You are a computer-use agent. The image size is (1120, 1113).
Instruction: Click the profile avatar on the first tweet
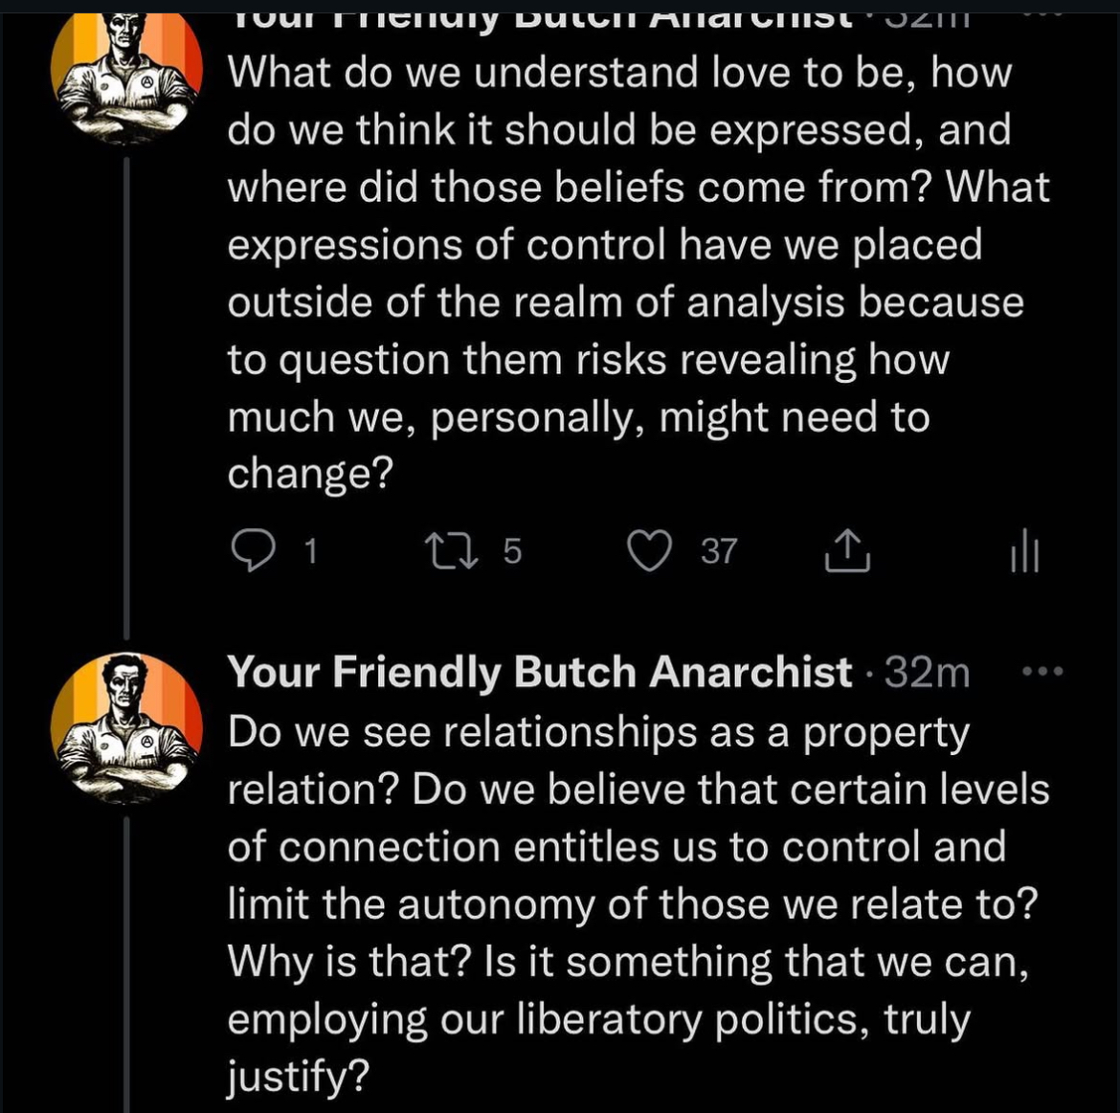(126, 77)
